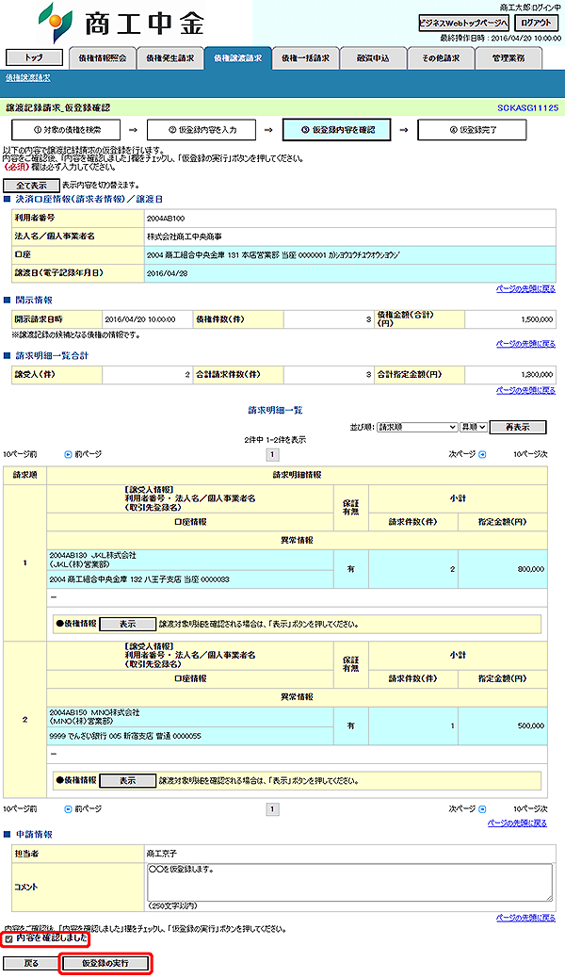
Task: Click ページの先頭に戻る under 申請情報 section
Action: pos(525,918)
